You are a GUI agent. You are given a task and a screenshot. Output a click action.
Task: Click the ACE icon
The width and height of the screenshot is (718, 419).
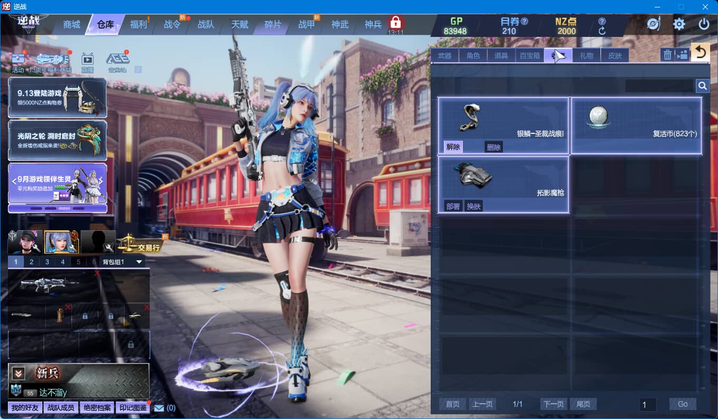point(118,60)
